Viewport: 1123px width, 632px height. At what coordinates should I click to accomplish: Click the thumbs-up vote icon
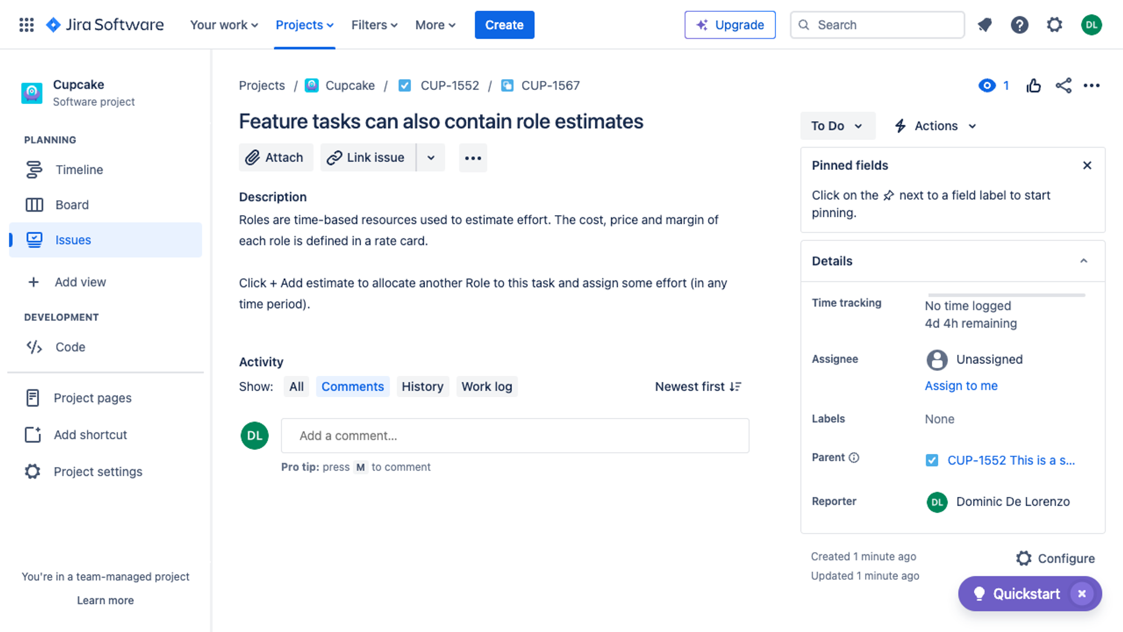pos(1033,85)
